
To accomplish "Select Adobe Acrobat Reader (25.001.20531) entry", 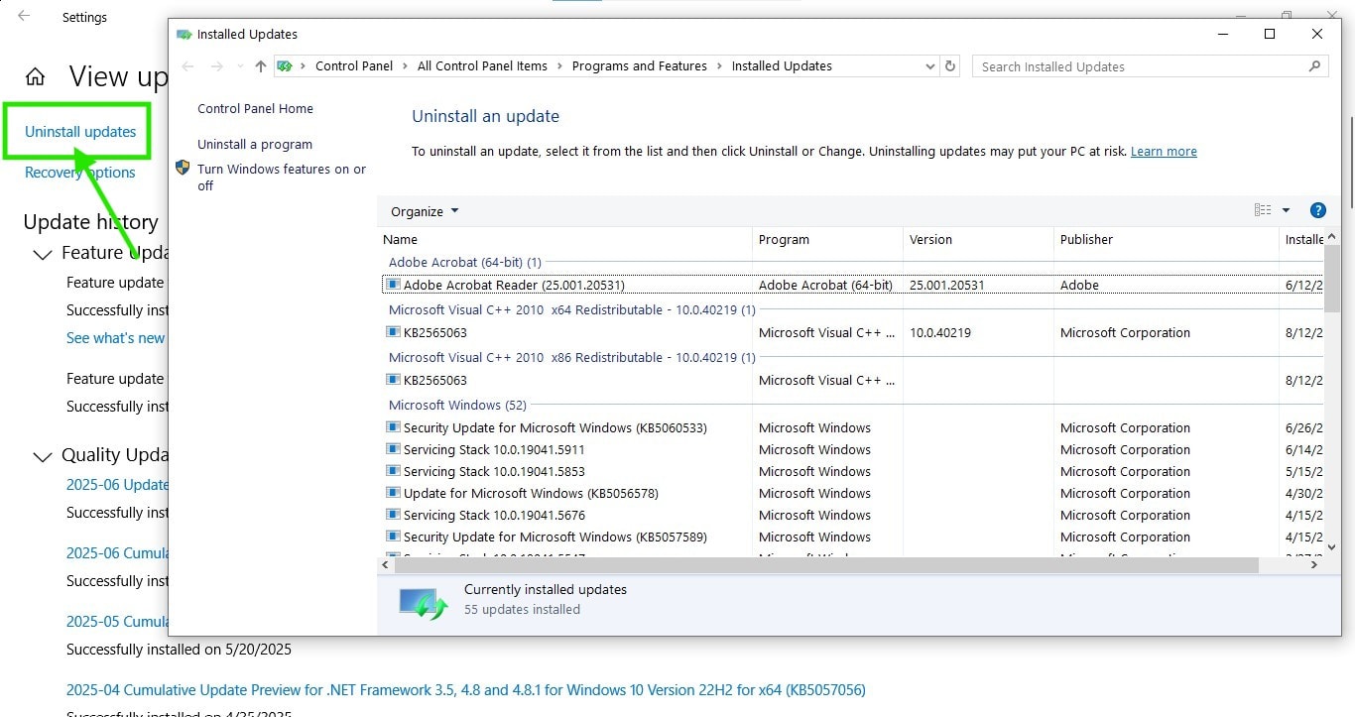I will 514,286.
